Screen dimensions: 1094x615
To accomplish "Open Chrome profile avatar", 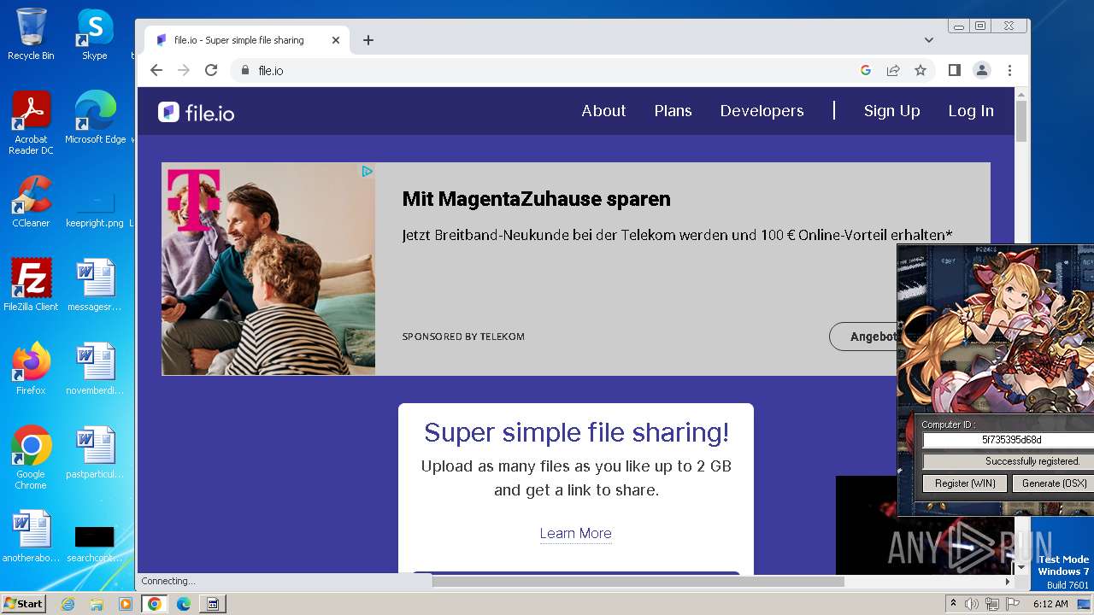I will [982, 70].
